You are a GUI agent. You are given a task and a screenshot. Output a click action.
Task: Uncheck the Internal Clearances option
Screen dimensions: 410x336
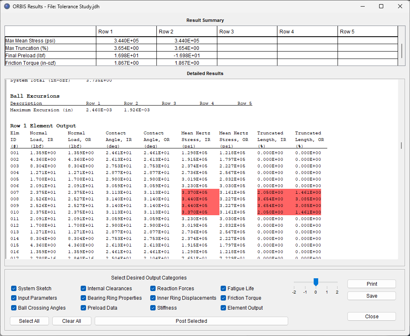click(x=84, y=289)
